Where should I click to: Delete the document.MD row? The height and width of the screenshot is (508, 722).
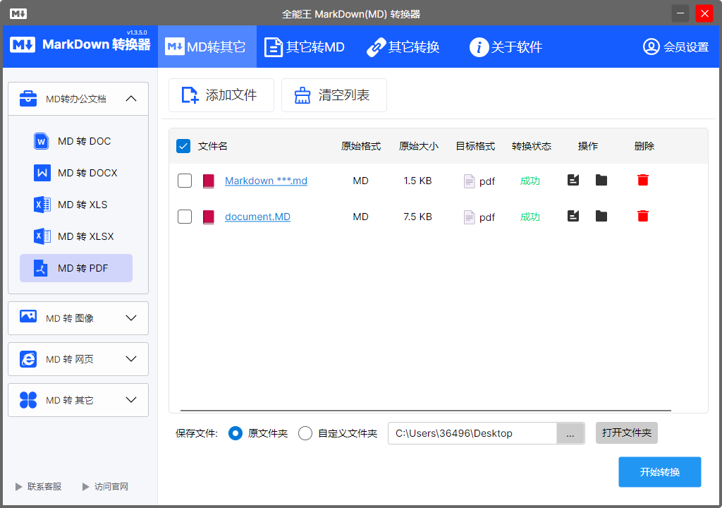(643, 216)
